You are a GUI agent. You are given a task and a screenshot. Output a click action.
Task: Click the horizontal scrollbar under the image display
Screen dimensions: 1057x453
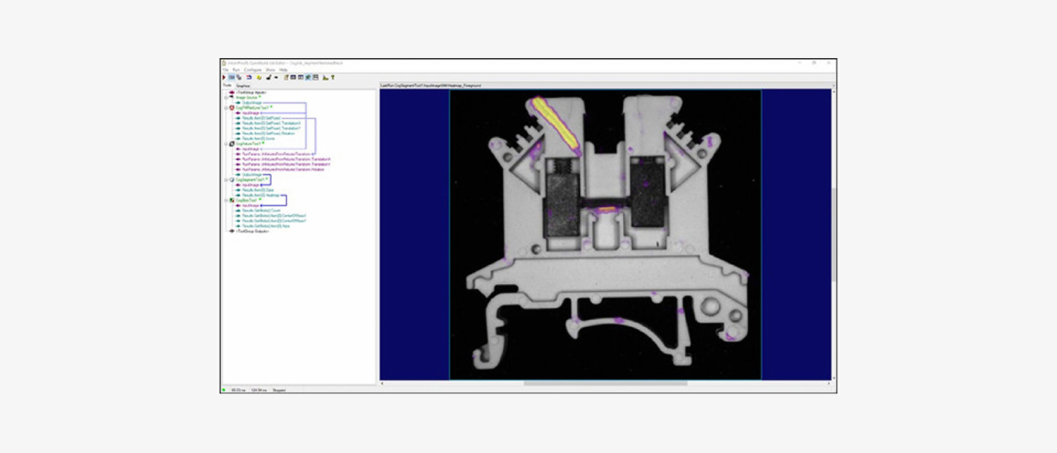pyautogui.click(x=606, y=384)
